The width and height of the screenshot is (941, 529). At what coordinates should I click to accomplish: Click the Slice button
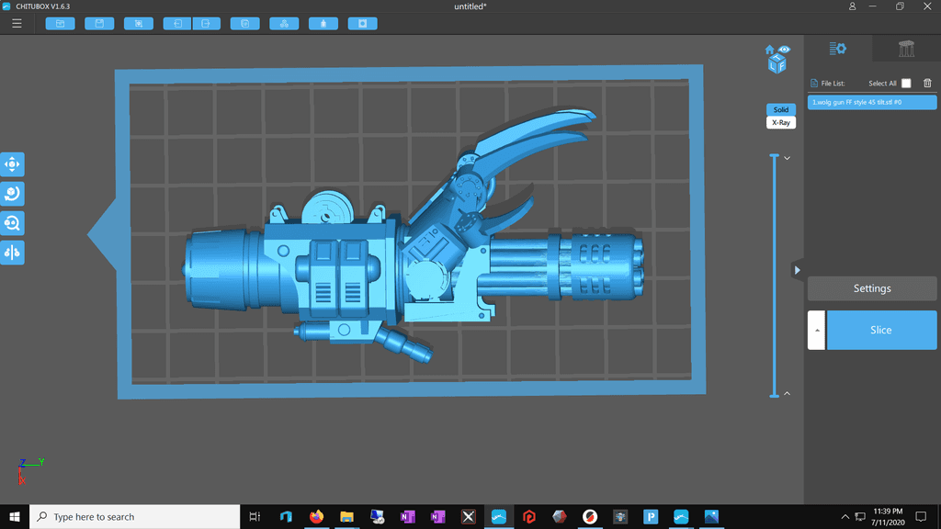pyautogui.click(x=880, y=330)
